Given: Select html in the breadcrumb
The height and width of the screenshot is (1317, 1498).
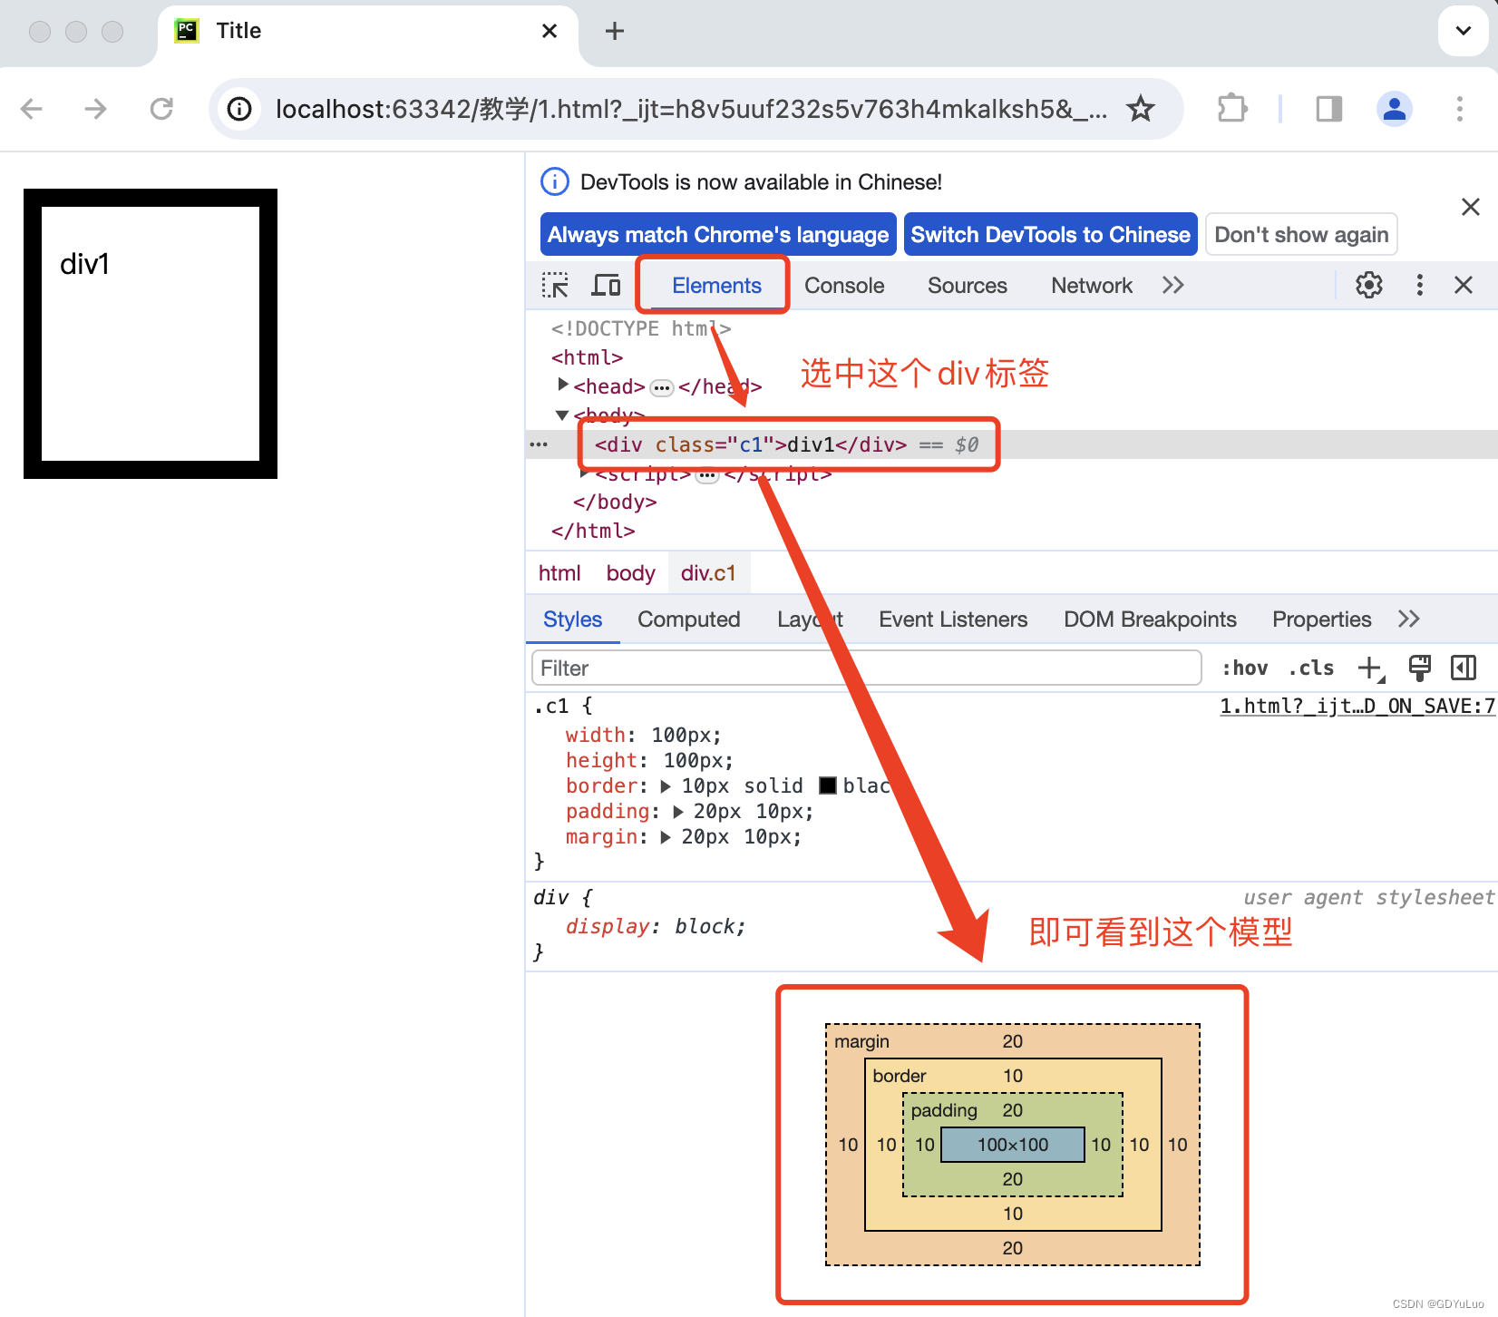Looking at the screenshot, I should (559, 573).
